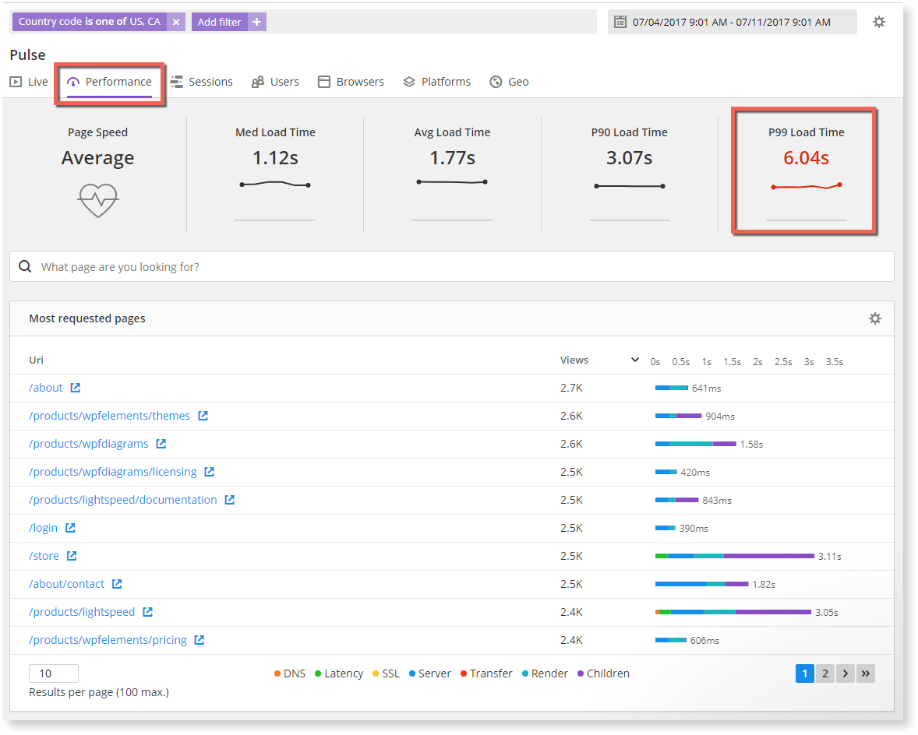Screen dimensions: 918x735
Task: Open the Views sort dropdown arrow
Action: coord(634,360)
